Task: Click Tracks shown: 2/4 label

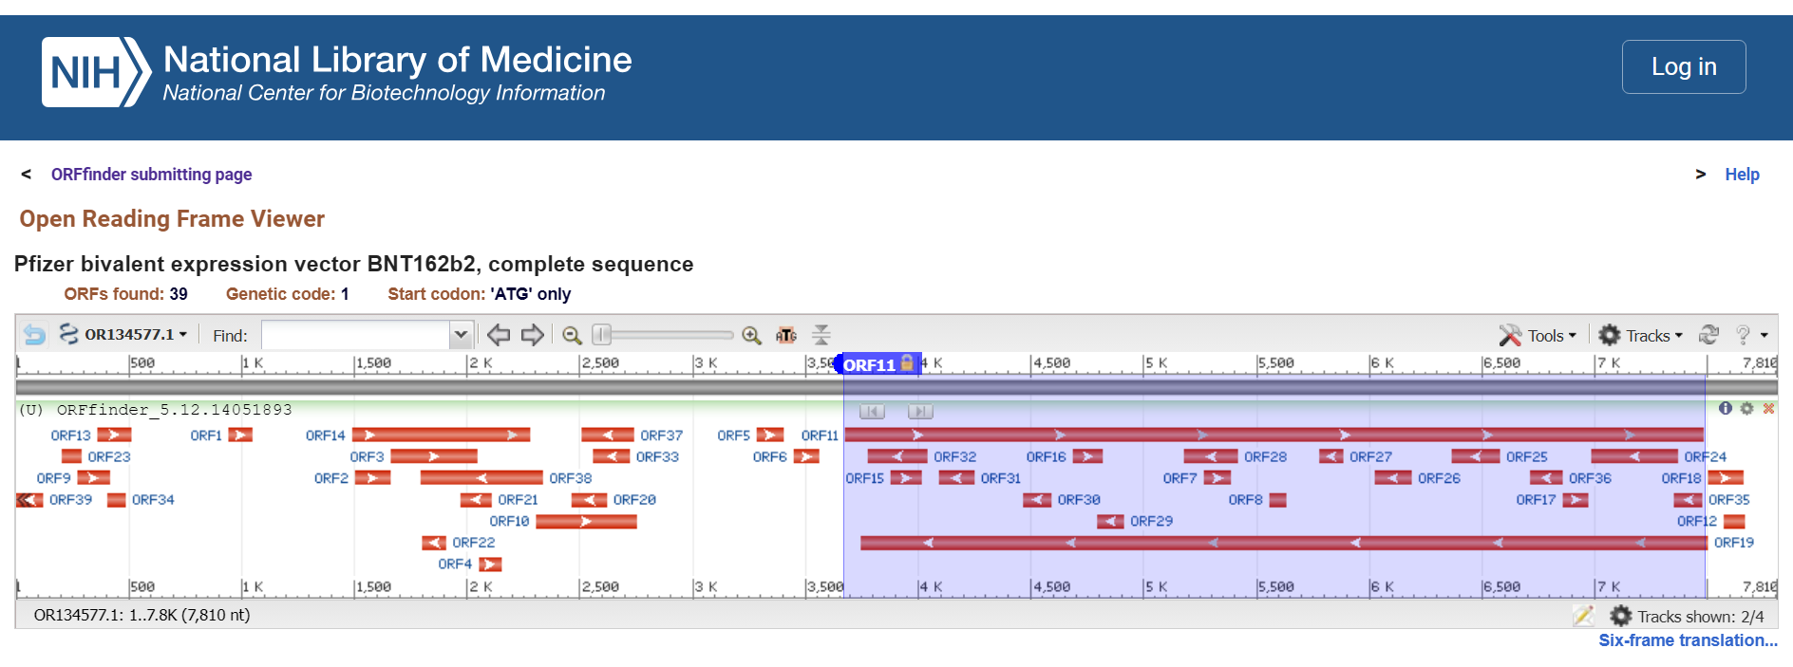Action: 1700,617
